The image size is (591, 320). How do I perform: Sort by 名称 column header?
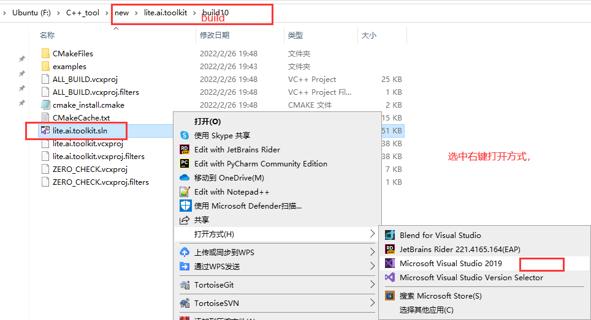click(x=47, y=35)
